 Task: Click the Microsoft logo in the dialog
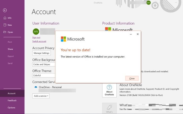(x=73, y=39)
